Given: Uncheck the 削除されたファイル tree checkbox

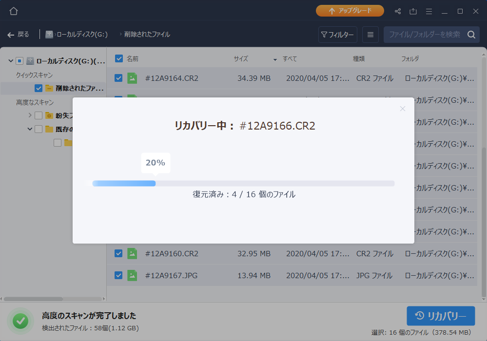Looking at the screenshot, I should (39, 88).
